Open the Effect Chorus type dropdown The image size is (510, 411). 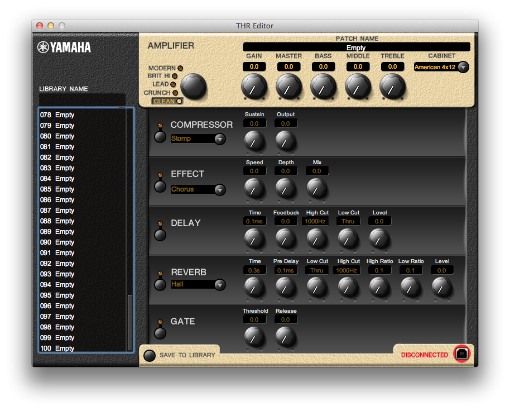coord(198,189)
